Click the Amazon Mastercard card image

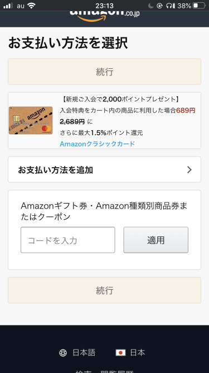[31, 120]
